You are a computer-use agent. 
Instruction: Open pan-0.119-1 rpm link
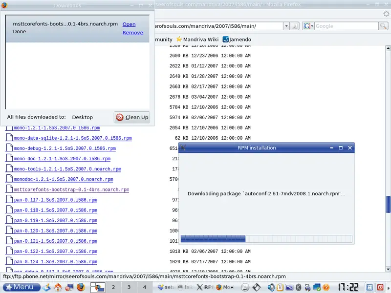click(x=55, y=221)
